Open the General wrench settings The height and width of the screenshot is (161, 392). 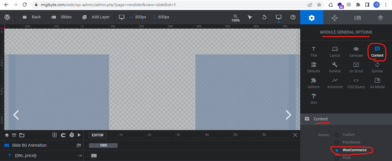point(335,68)
